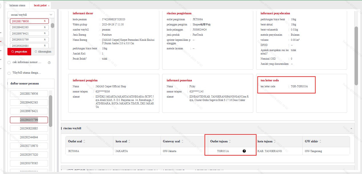362x174 pixels.
Task: Click the red pengecekan search button
Action: click(x=19, y=52)
